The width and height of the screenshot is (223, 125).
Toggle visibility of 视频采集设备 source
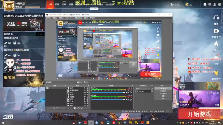pyautogui.click(x=85, y=90)
